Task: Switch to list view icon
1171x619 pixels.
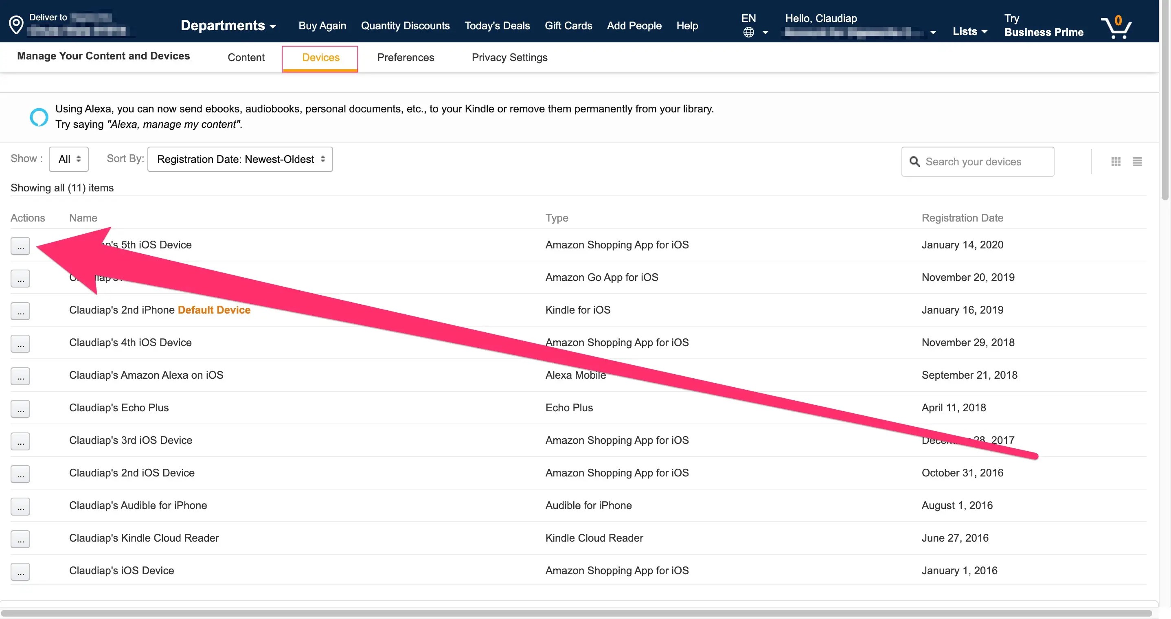Action: click(x=1137, y=162)
